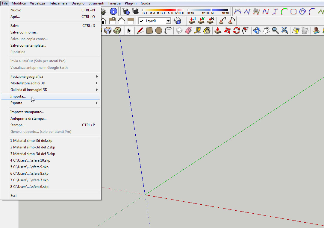Expand the Esporta submenu arrow
This screenshot has height=228, width=324.
pyautogui.click(x=97, y=103)
